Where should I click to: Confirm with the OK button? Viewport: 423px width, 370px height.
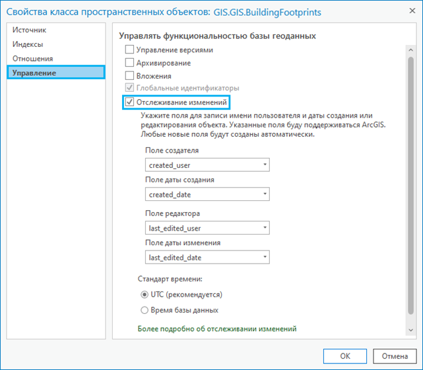tap(345, 355)
